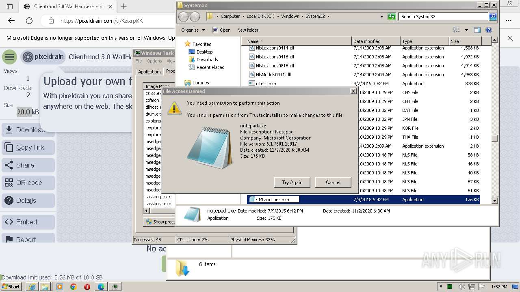Image resolution: width=520 pixels, height=292 pixels.
Task: Dismiss the Edge unsupported notification bar
Action: [510, 38]
